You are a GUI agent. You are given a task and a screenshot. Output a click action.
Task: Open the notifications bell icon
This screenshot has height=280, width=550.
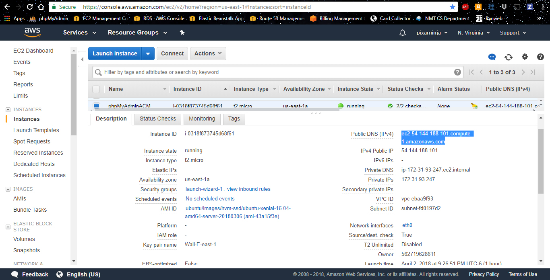(x=403, y=33)
